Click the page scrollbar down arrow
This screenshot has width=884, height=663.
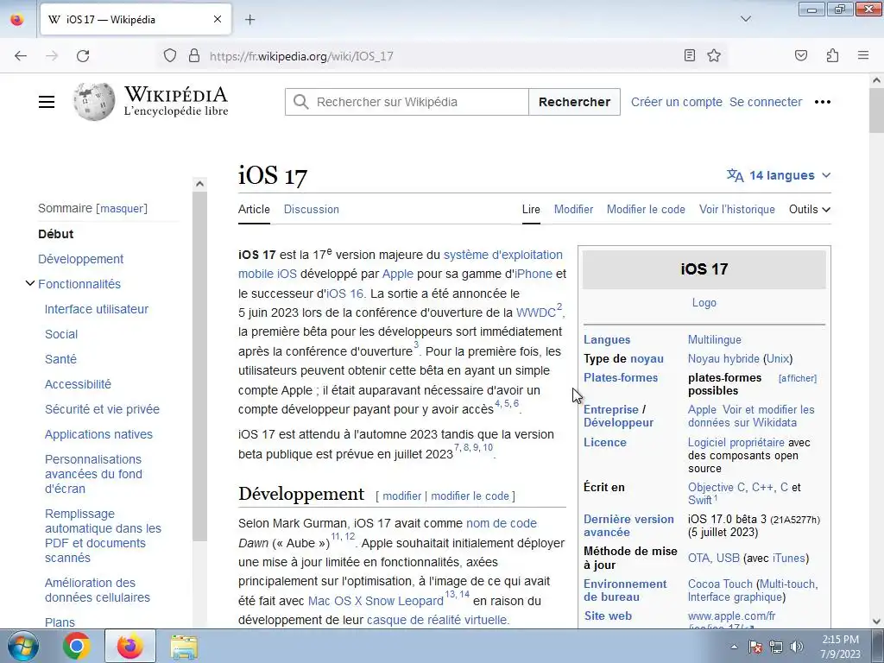[x=876, y=622]
